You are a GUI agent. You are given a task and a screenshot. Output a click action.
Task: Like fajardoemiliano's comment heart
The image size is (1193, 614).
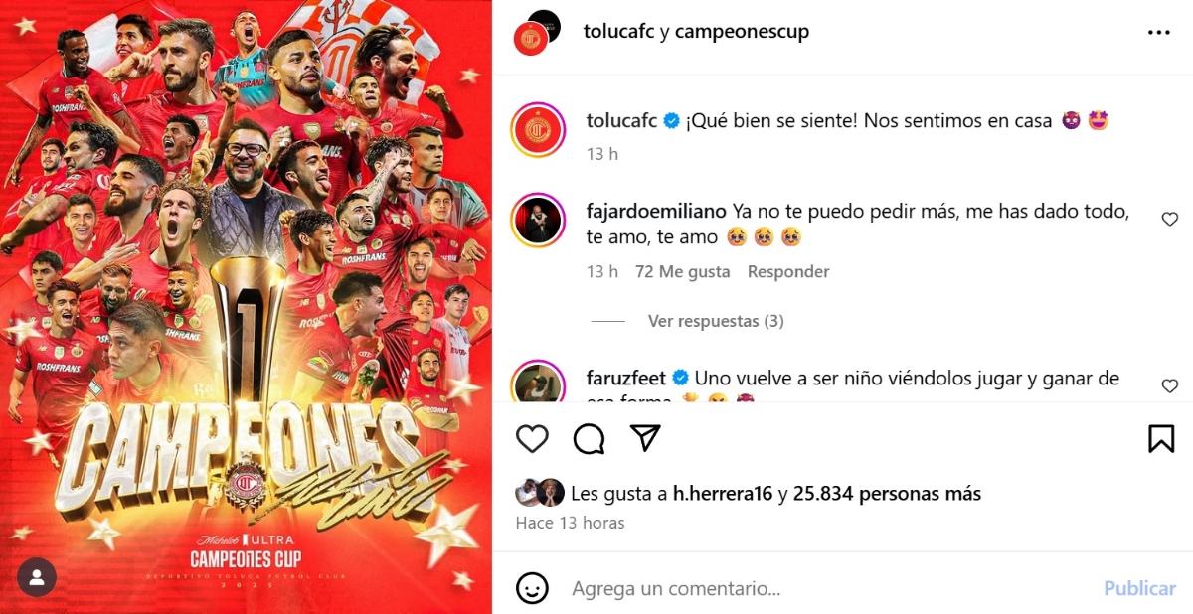coord(1170,219)
